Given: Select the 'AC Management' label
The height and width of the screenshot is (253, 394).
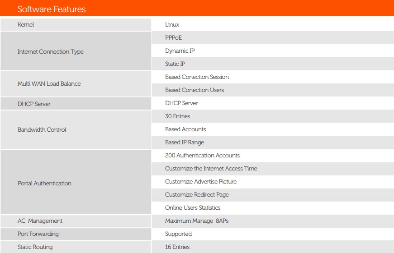Looking at the screenshot, I should pyautogui.click(x=40, y=221).
